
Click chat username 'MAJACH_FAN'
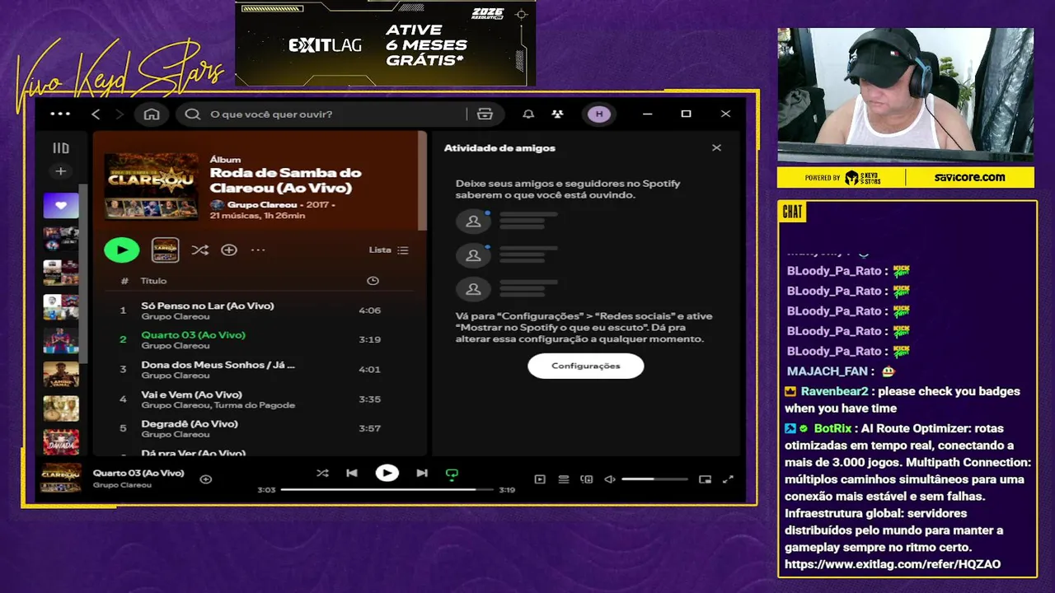(827, 371)
